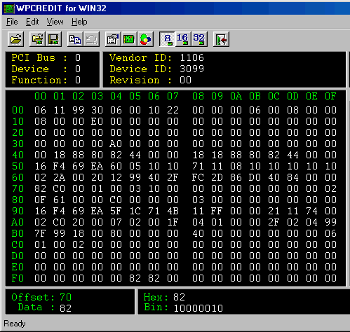
Task: Switch to 32-bit view mode
Action: tap(199, 39)
